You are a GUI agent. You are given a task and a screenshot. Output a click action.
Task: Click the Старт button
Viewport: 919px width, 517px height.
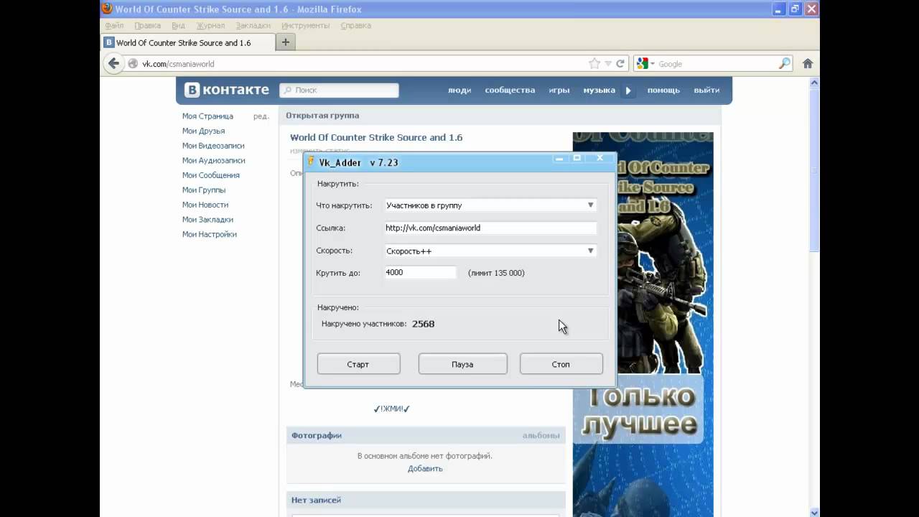coord(358,364)
